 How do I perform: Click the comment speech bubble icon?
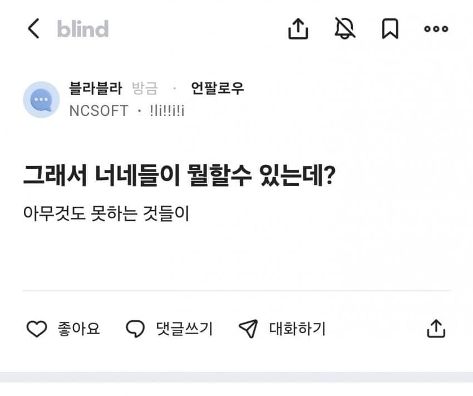point(135,329)
